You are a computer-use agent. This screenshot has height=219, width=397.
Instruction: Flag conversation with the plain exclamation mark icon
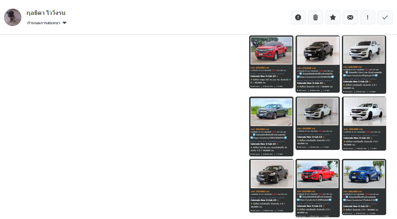[x=368, y=17]
